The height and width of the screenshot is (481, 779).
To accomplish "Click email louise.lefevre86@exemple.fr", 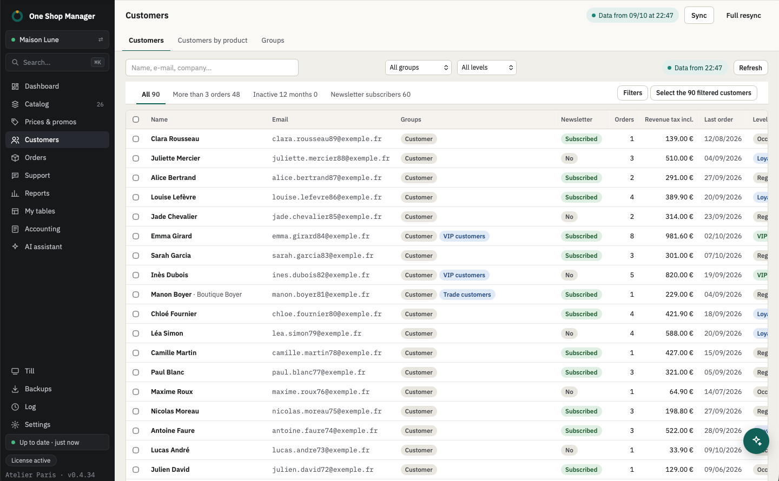I will tap(327, 197).
